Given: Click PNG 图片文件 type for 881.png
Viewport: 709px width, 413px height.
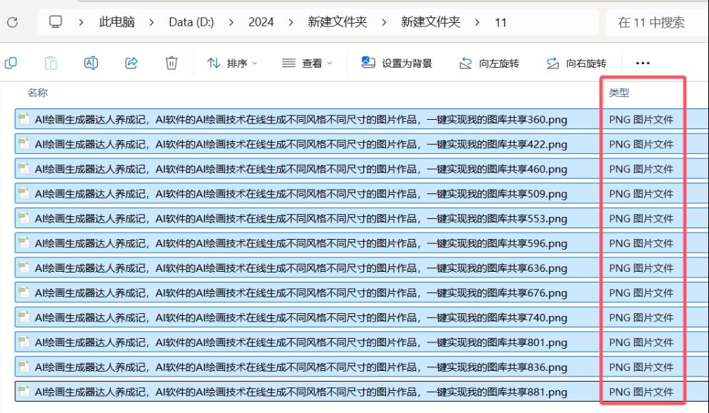Looking at the screenshot, I should 641,392.
